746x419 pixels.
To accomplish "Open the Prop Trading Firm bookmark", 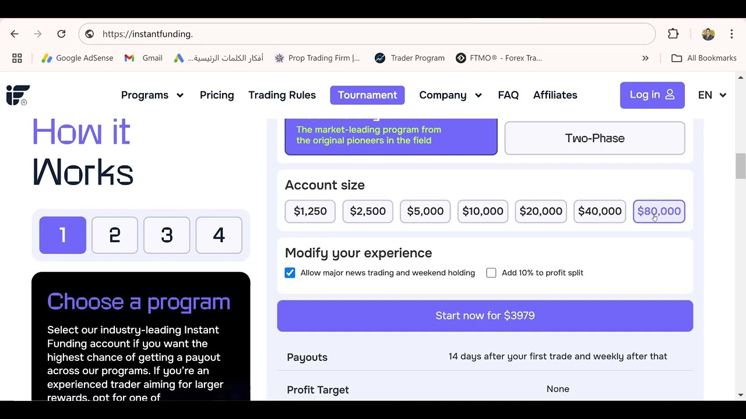I will tap(317, 58).
